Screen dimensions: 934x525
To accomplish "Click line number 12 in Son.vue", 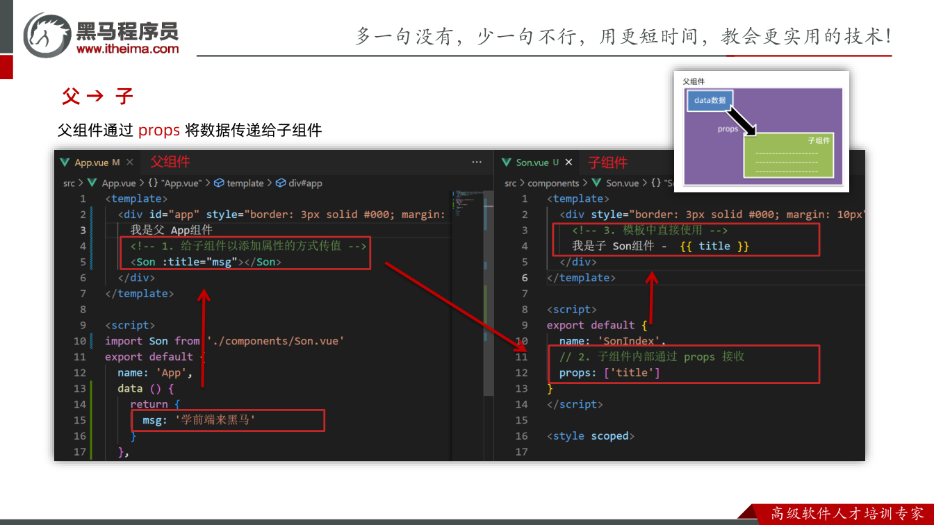I will tap(521, 373).
